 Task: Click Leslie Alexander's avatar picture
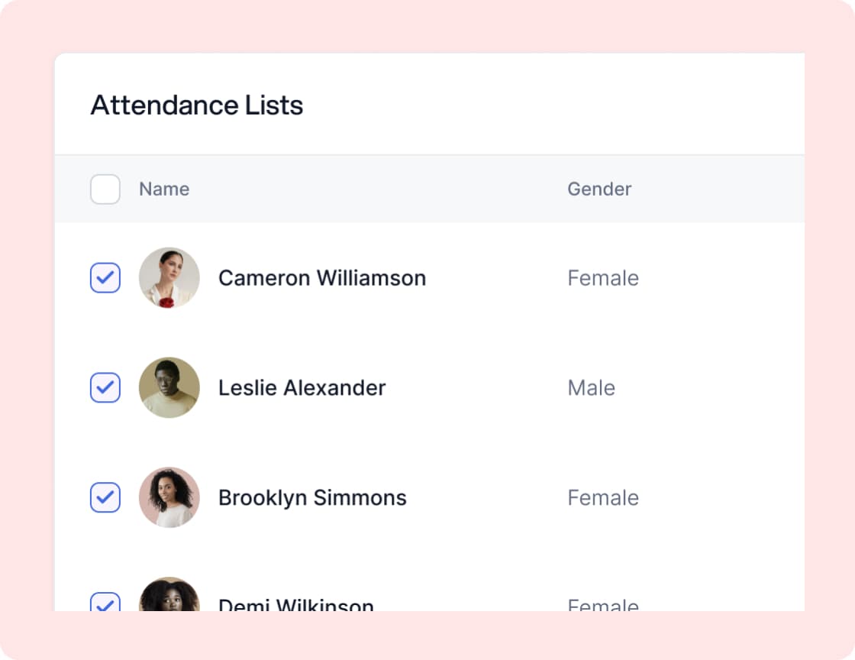click(x=169, y=388)
